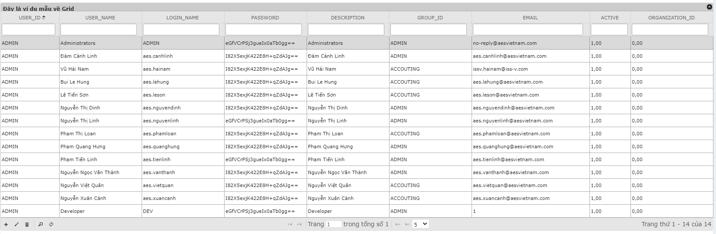This screenshot has height=234, width=716.
Task: Click email aes.nguyenlinh@aesvietnam.com
Action: click(x=513, y=121)
